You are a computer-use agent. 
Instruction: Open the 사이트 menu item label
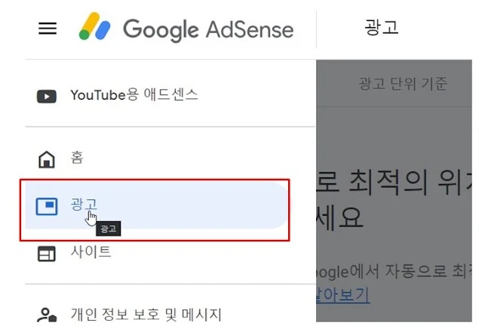[x=91, y=251]
